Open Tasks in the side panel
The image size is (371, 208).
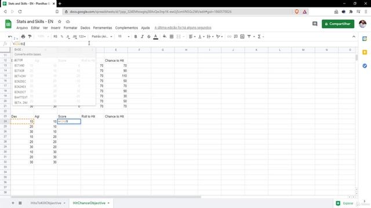pos(365,66)
